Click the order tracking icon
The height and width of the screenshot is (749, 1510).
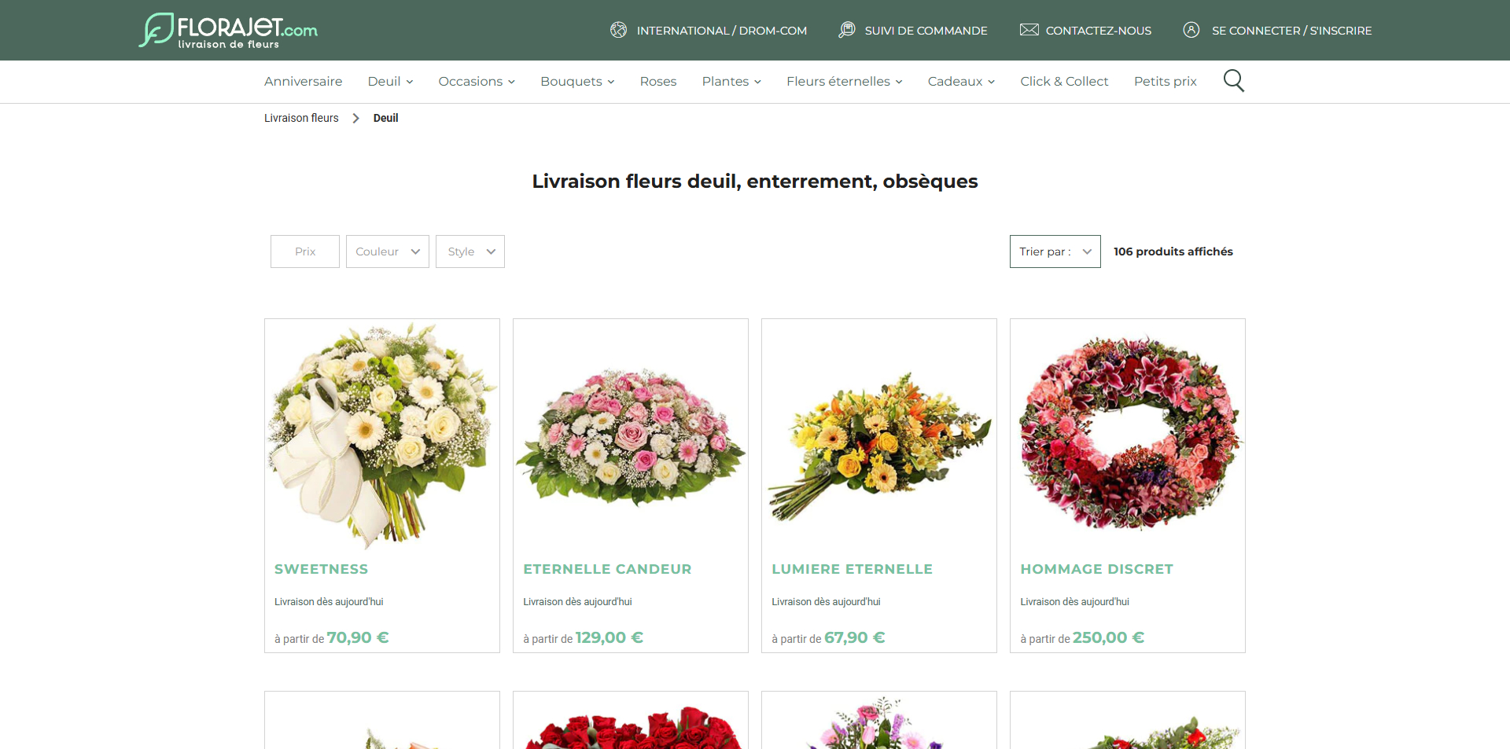(x=847, y=30)
